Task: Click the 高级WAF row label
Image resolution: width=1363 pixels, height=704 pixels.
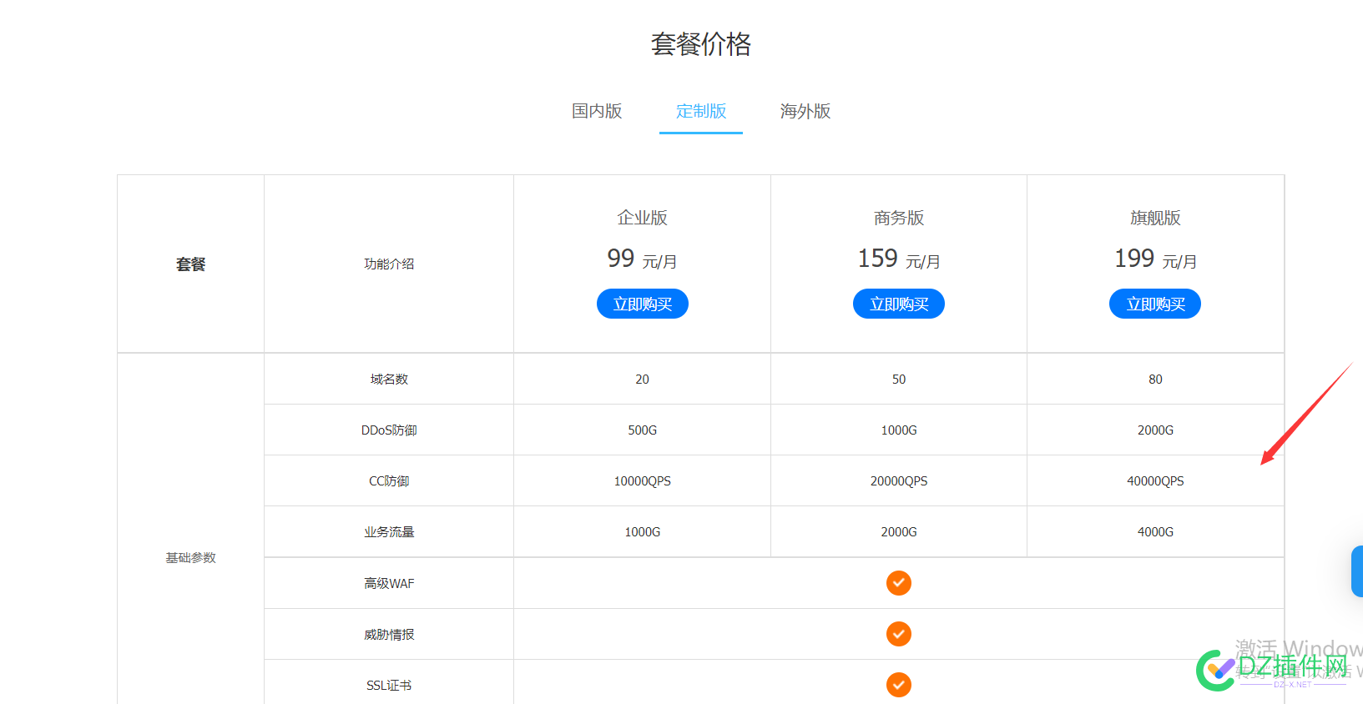Action: tap(389, 583)
